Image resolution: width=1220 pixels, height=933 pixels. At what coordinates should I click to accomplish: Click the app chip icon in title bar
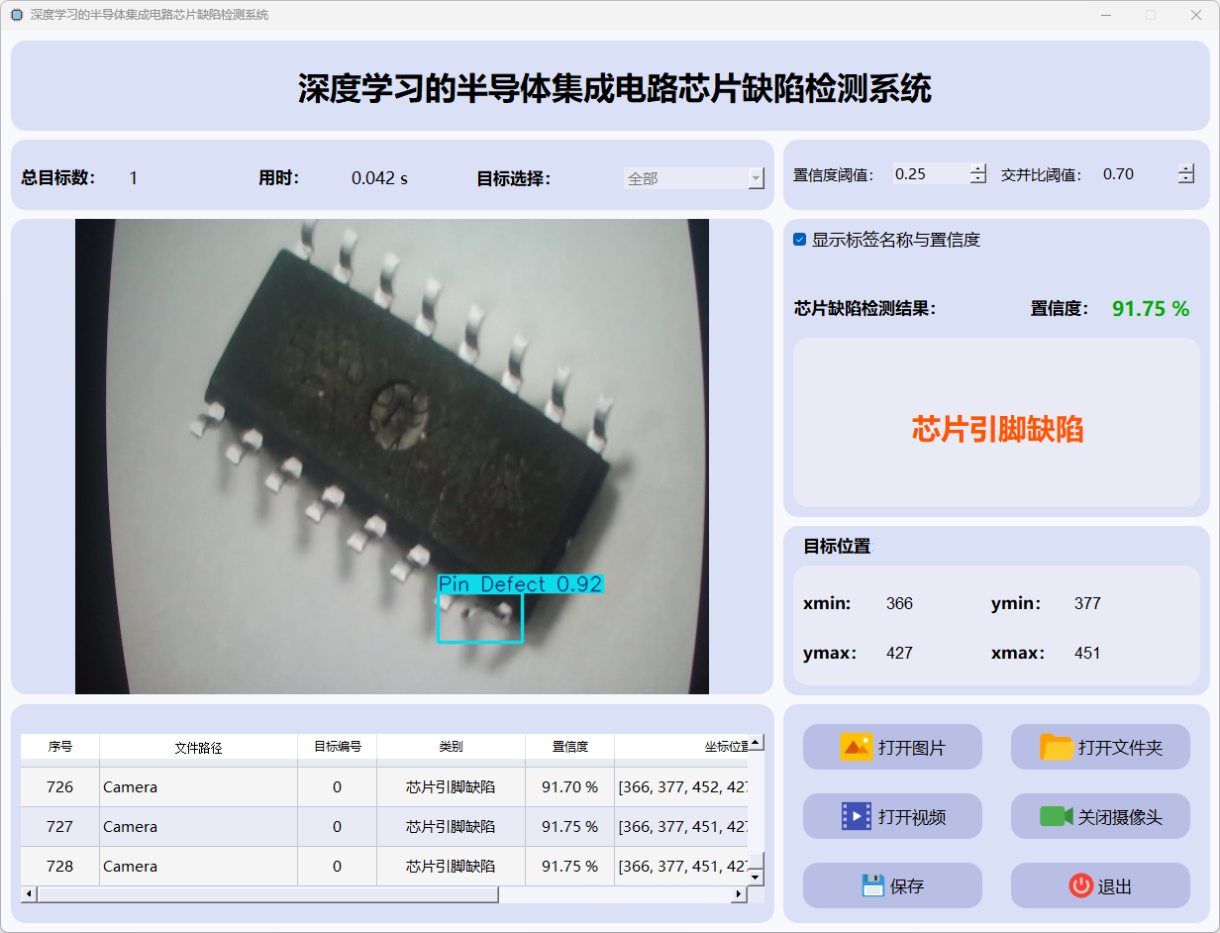tap(16, 15)
